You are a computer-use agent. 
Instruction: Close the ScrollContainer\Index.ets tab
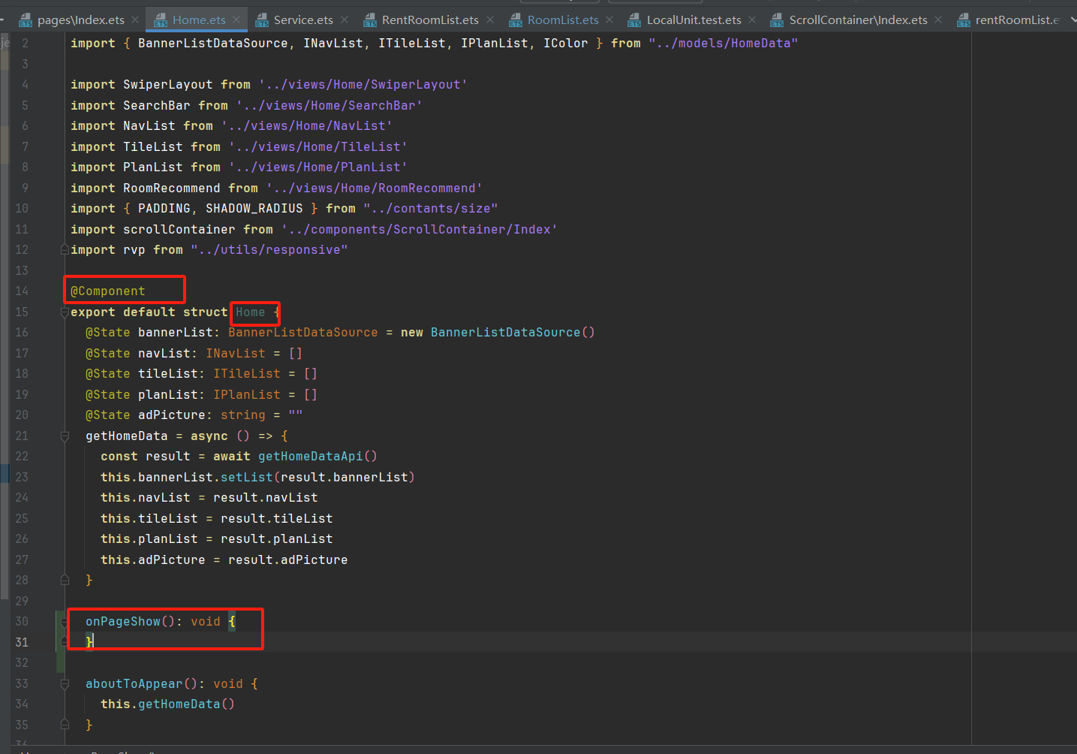[938, 20]
